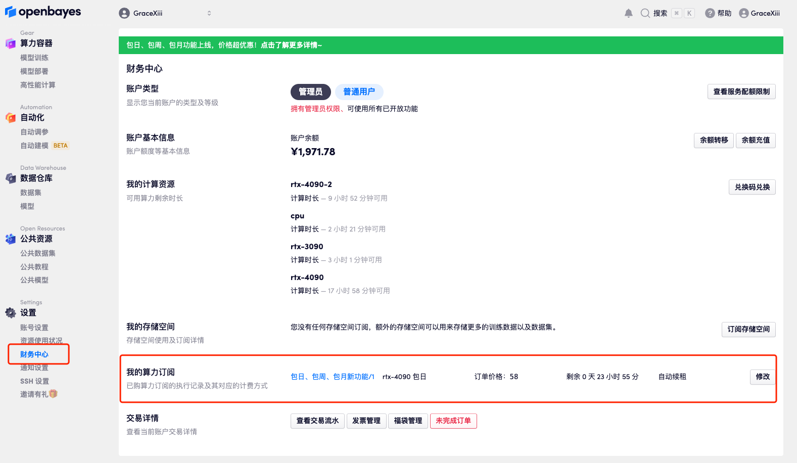
Task: Open SSH 设置 page
Action: pyautogui.click(x=35, y=381)
